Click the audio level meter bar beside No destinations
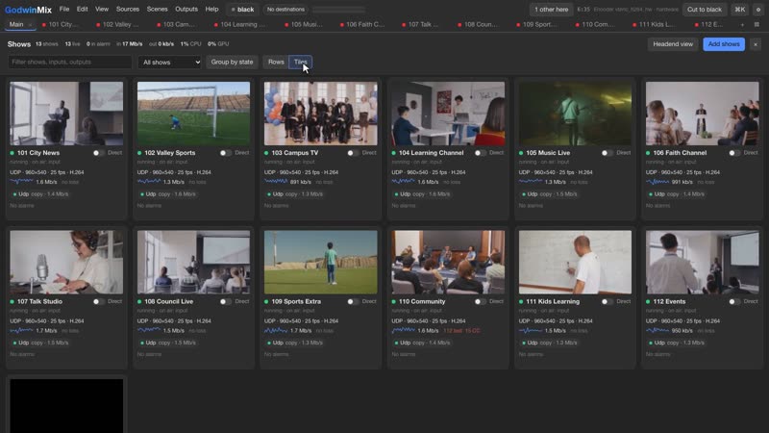This screenshot has height=433, width=769. coord(338,10)
